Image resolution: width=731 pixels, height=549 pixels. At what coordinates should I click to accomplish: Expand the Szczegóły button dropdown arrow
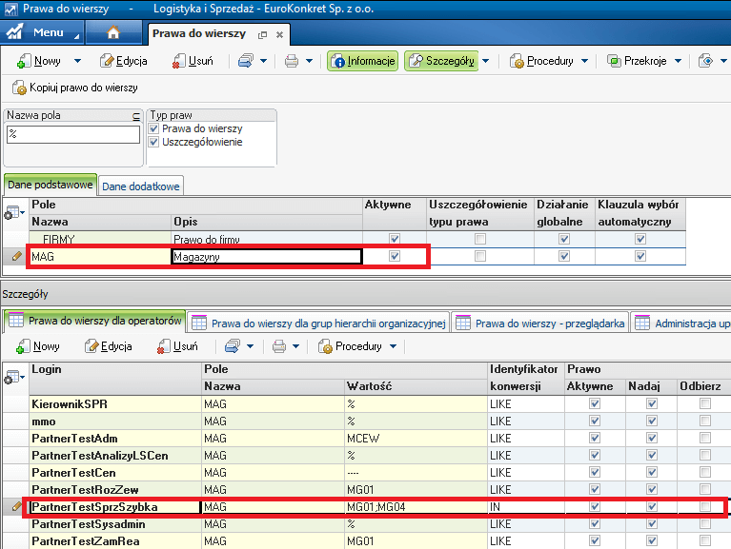point(485,61)
